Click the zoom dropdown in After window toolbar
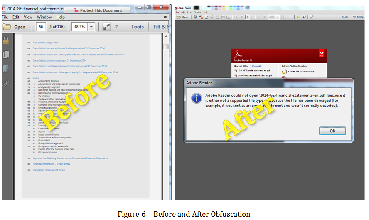This screenshot has width=369, height=220. 278,17
